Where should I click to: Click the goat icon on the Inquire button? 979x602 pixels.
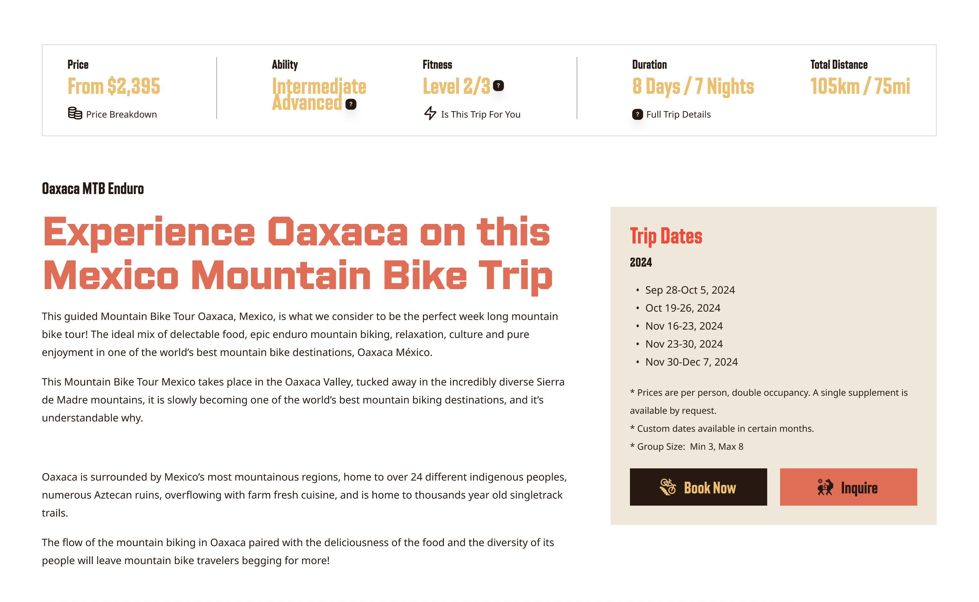tap(826, 488)
